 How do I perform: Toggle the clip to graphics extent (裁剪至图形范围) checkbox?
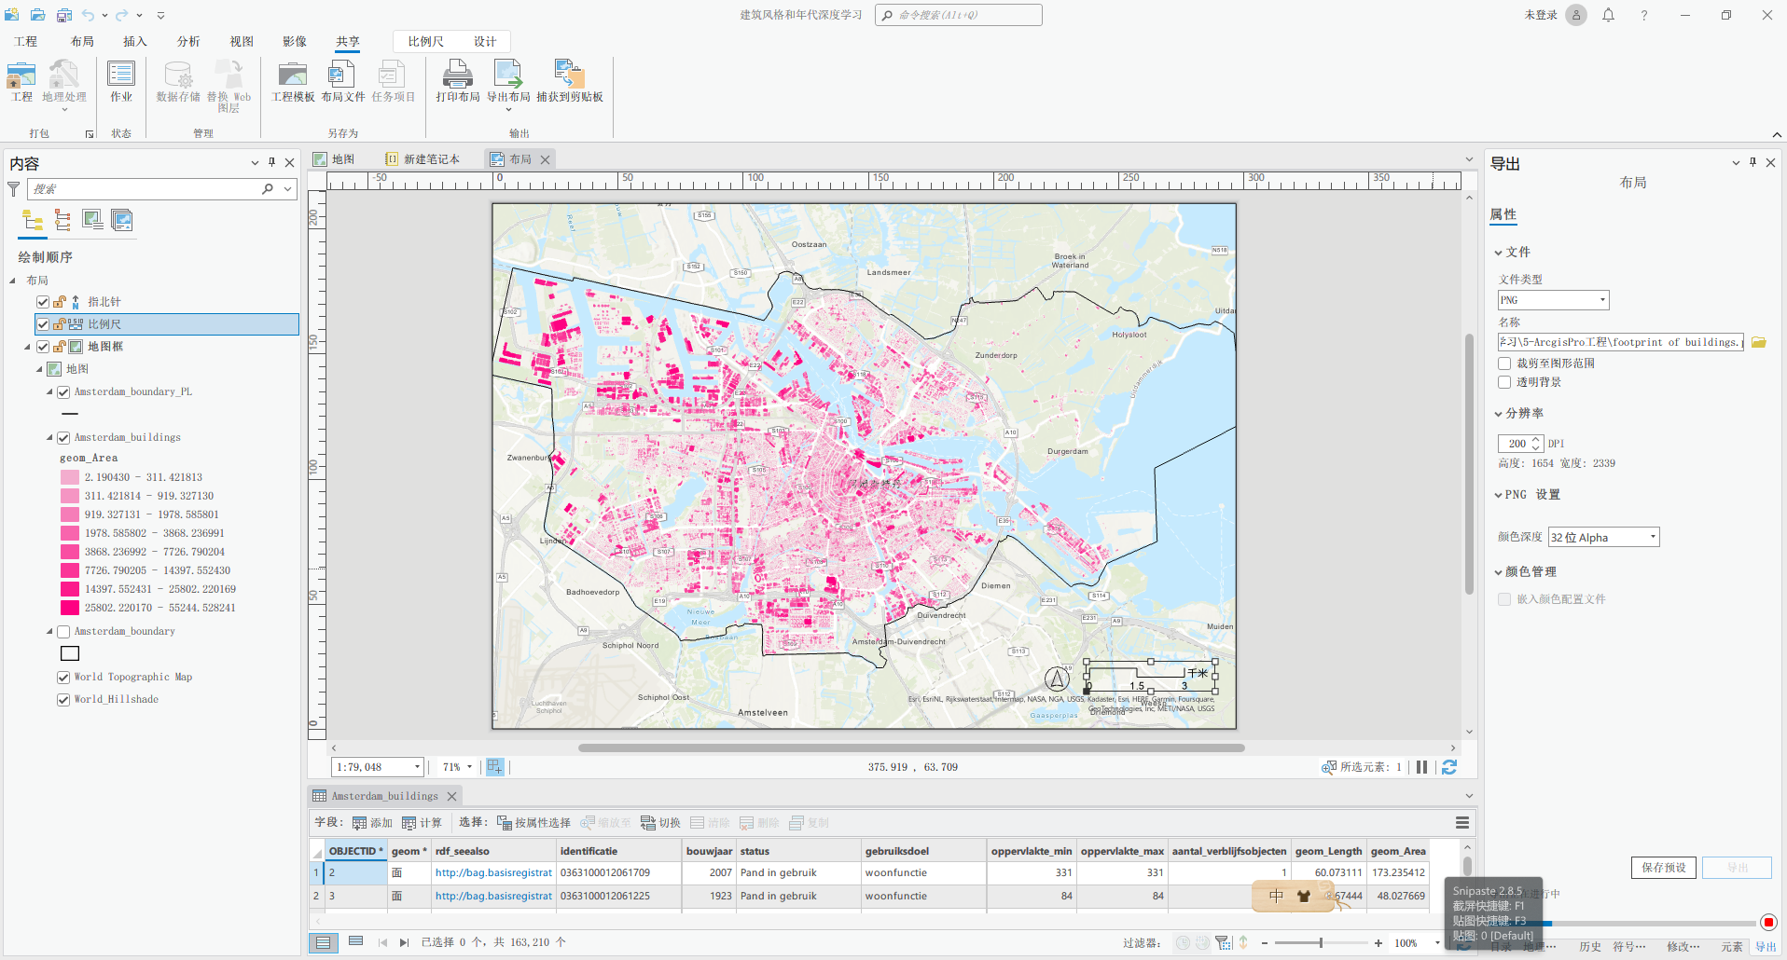click(x=1504, y=363)
